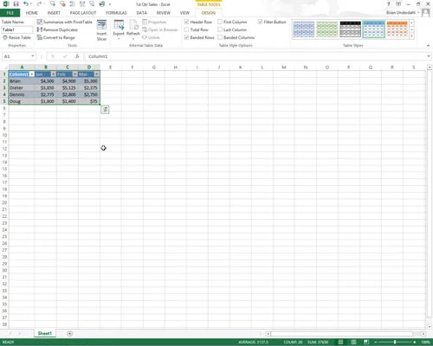433x346 pixels.
Task: Open the Column1 header filter dropdown
Action: click(x=32, y=74)
